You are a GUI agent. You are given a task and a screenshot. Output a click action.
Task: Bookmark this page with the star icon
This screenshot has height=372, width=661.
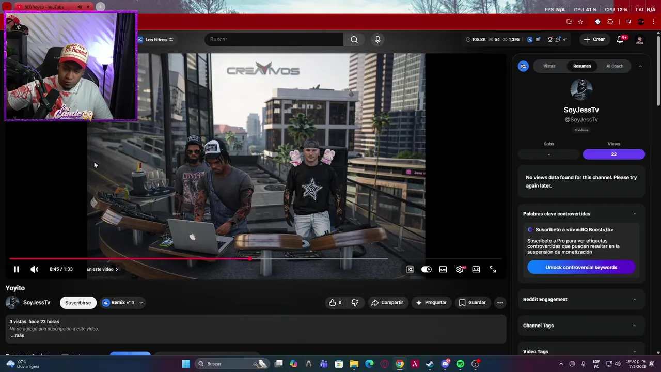pyautogui.click(x=580, y=22)
